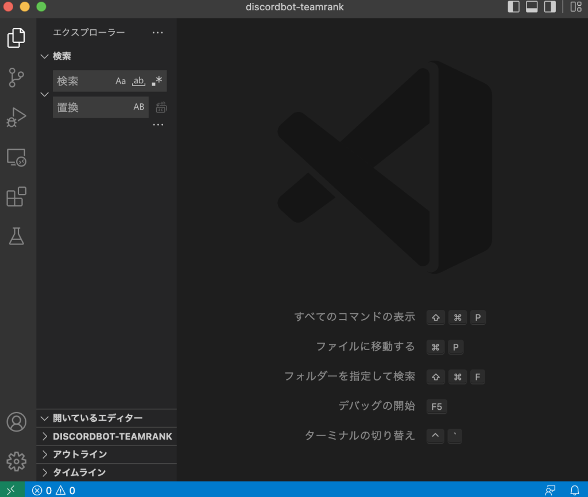Toggle Match Whole Word (ab) option
Screen dimensions: 588x497
click(x=139, y=81)
